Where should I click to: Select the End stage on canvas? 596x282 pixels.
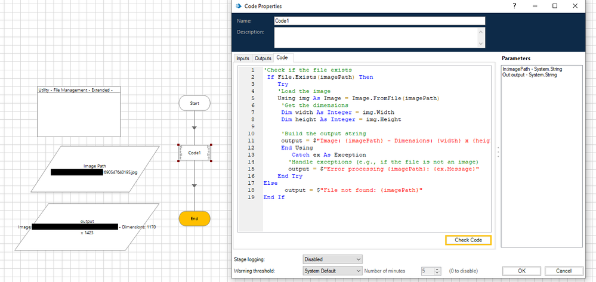(x=194, y=219)
